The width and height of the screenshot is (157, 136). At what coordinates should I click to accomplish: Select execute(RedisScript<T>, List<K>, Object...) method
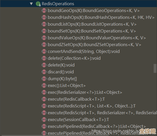point(92,106)
